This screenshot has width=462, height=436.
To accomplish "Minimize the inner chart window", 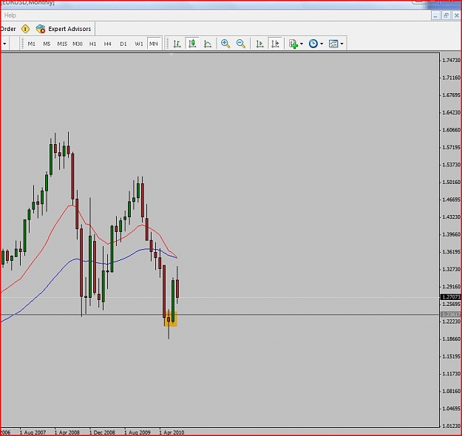I will click(436, 16).
